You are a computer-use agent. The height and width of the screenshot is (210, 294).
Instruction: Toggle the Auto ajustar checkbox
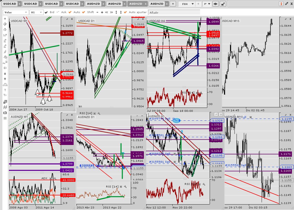pos(125,12)
